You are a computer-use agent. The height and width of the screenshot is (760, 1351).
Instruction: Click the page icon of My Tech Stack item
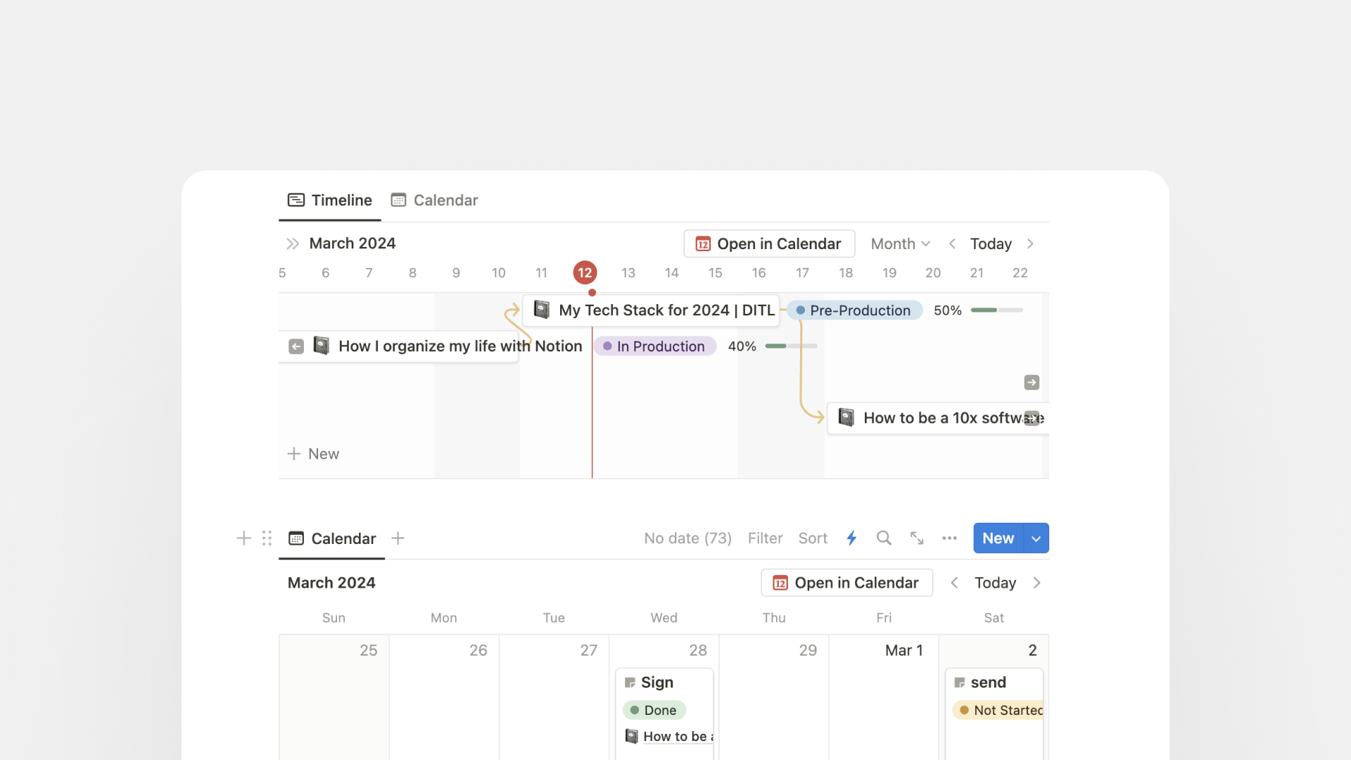pos(541,310)
